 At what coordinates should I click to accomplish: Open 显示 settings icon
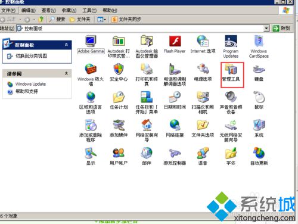click(91, 156)
